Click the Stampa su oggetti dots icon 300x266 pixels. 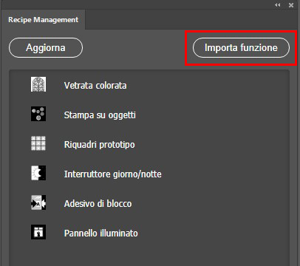pyautogui.click(x=38, y=114)
